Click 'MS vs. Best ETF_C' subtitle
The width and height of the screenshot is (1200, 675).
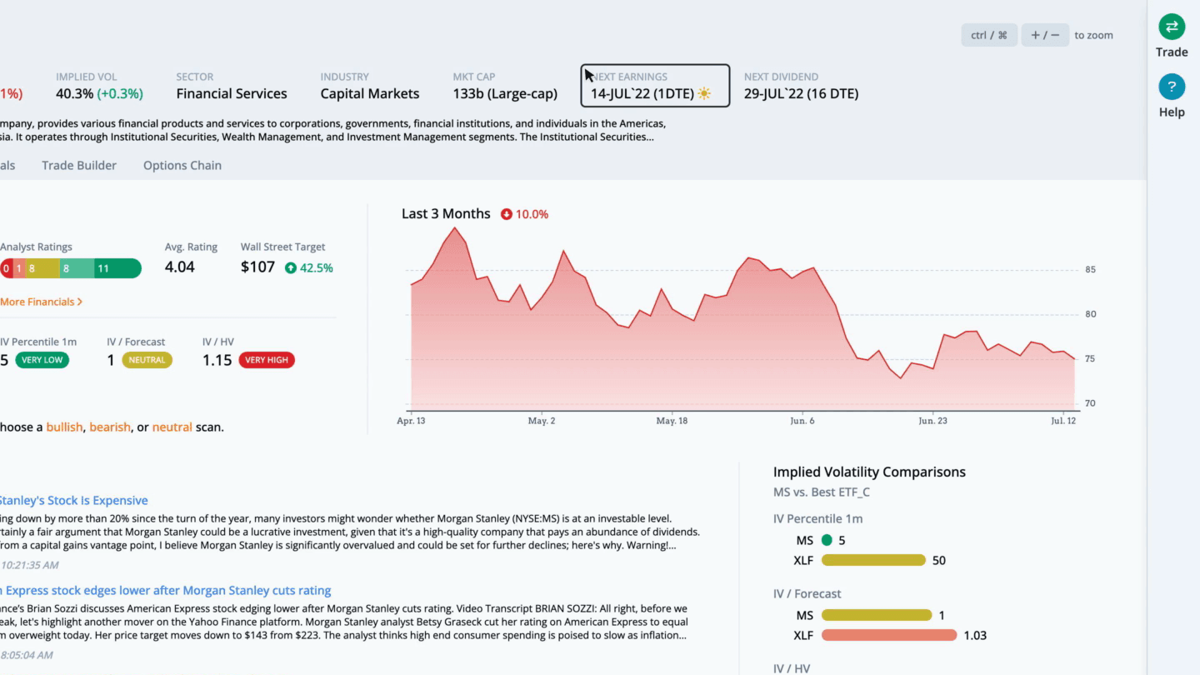tap(822, 492)
